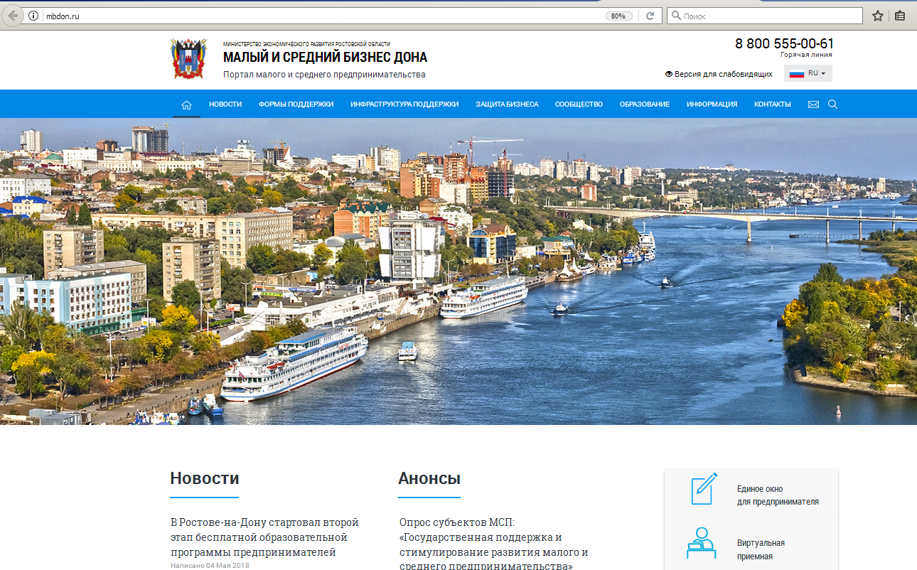
Task: Open the Опрос субъектов МСП announcement
Action: point(494,544)
